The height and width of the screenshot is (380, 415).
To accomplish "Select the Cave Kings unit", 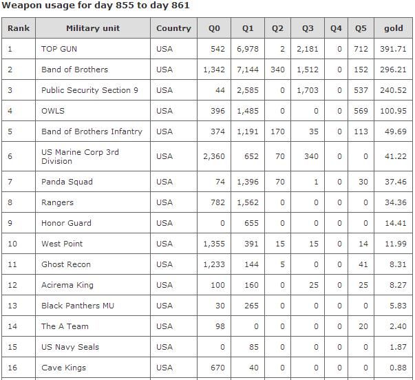I will tap(64, 368).
